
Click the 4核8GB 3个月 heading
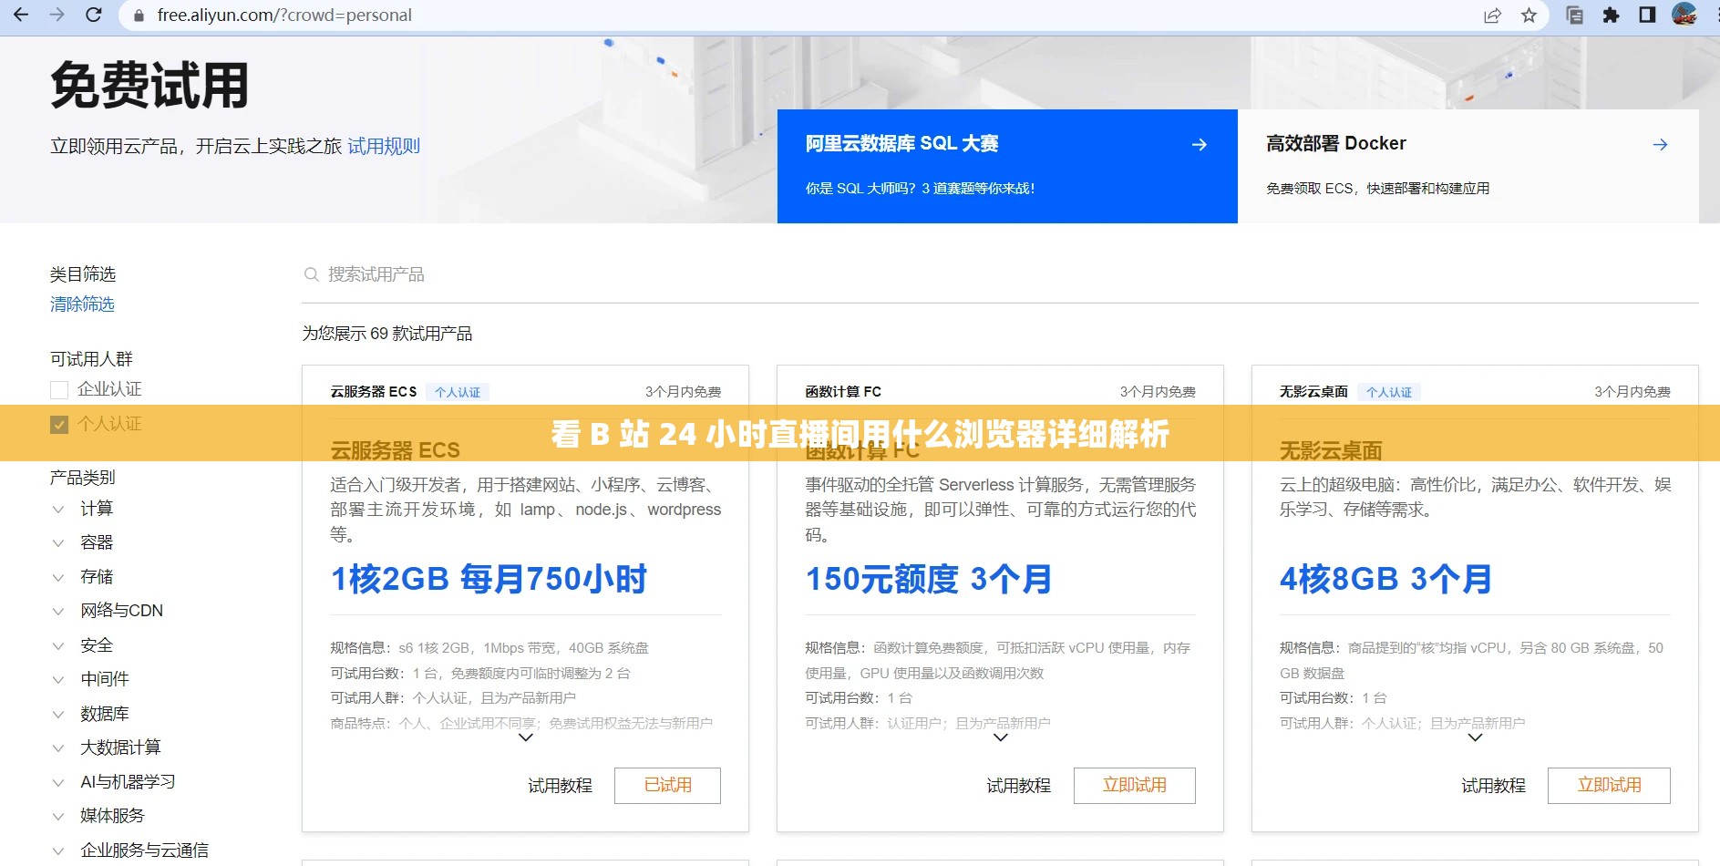click(1385, 580)
